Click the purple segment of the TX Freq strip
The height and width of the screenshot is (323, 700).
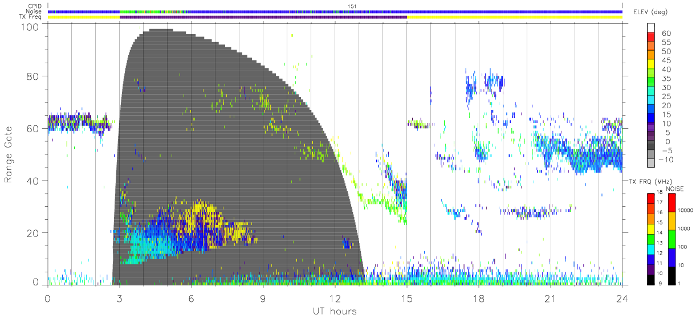pyautogui.click(x=263, y=17)
